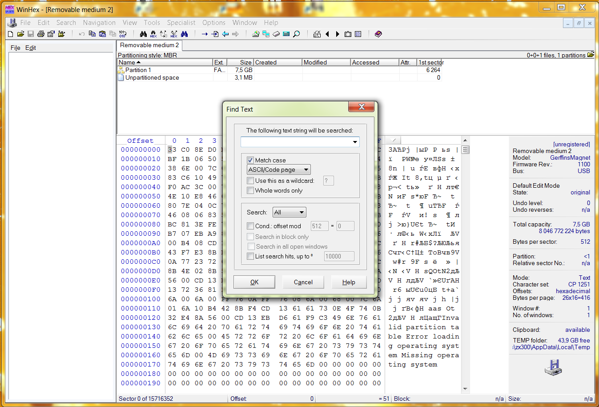Viewport: 599px width, 407px height.
Task: Click the camera snapshot toolbar icon
Action: 348,34
